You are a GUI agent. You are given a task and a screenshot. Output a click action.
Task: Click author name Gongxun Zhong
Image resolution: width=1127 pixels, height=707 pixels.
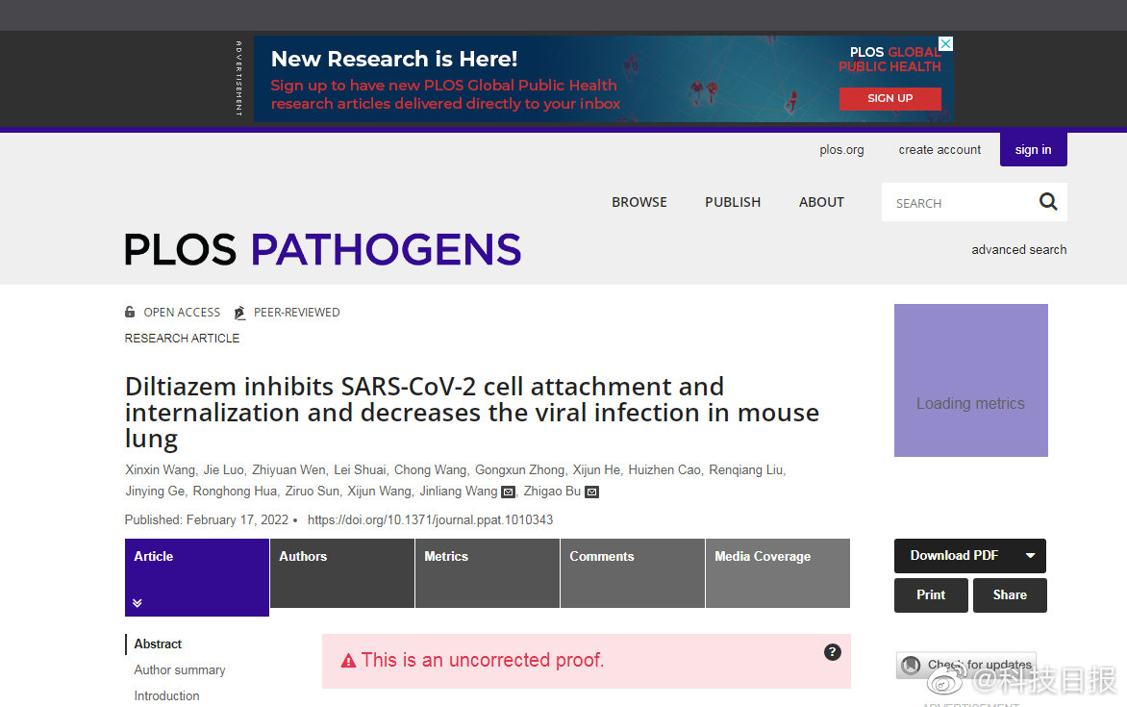tap(519, 469)
